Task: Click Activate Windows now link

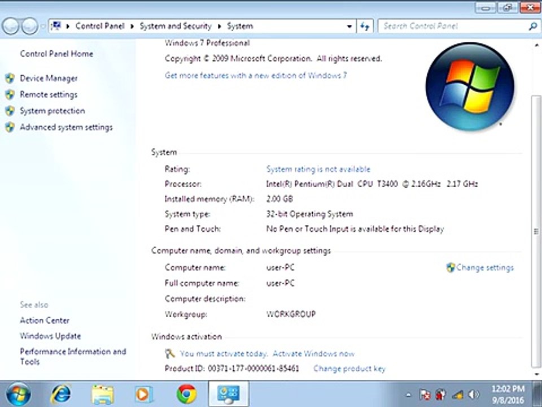Action: pyautogui.click(x=313, y=354)
